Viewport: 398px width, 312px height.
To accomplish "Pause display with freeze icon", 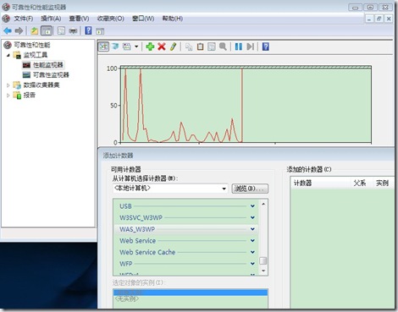I will pos(239,47).
